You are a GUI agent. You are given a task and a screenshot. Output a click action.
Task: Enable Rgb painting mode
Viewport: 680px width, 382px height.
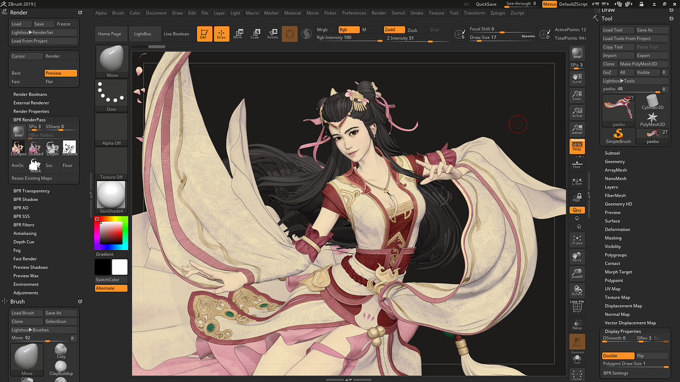click(x=348, y=29)
